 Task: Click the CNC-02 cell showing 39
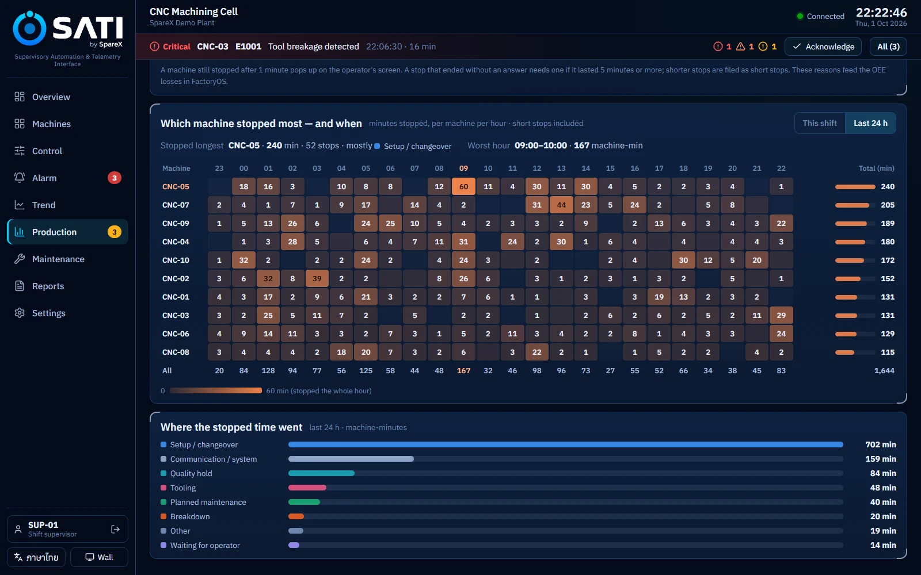(317, 278)
